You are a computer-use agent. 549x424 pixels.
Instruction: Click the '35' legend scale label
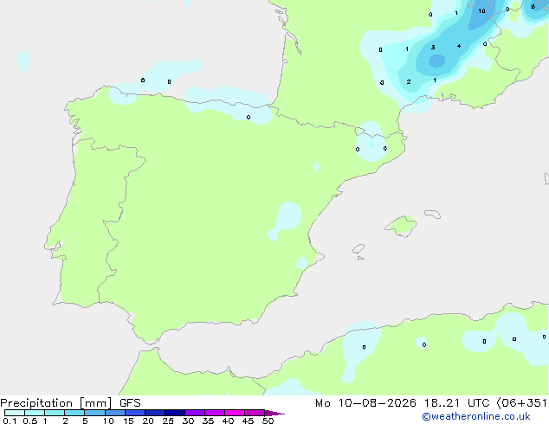pos(208,421)
